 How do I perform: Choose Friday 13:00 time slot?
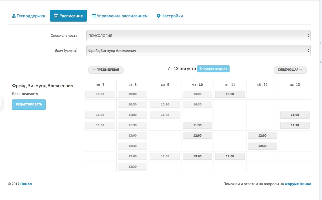tap(230, 156)
